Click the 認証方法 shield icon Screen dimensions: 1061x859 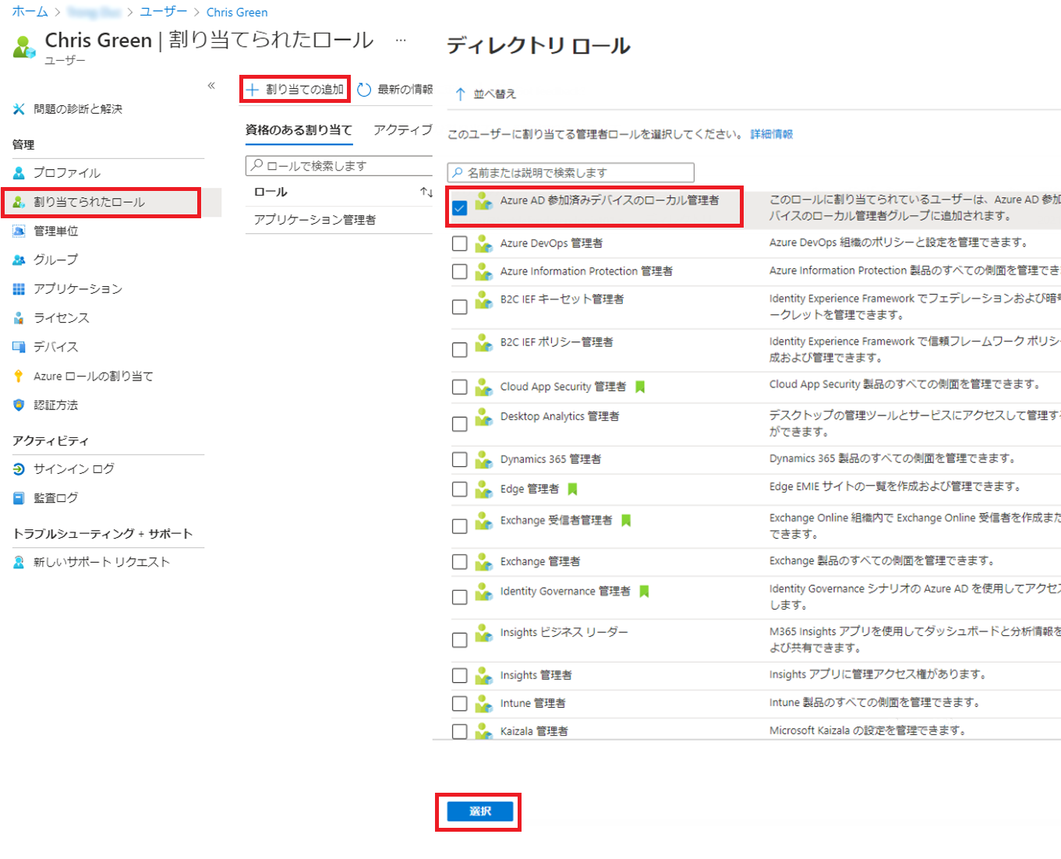click(x=19, y=405)
